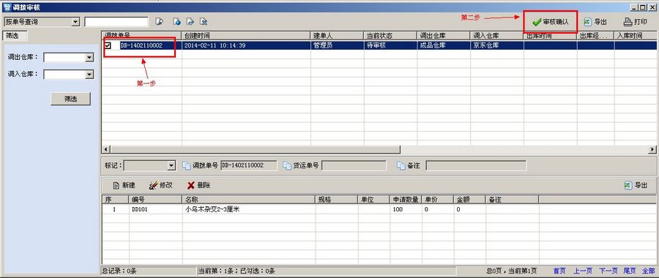Click the copy icon next to 备注 field

click(401, 165)
